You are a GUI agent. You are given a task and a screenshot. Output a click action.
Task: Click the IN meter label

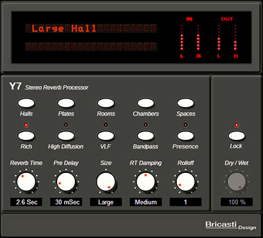coord(189,19)
